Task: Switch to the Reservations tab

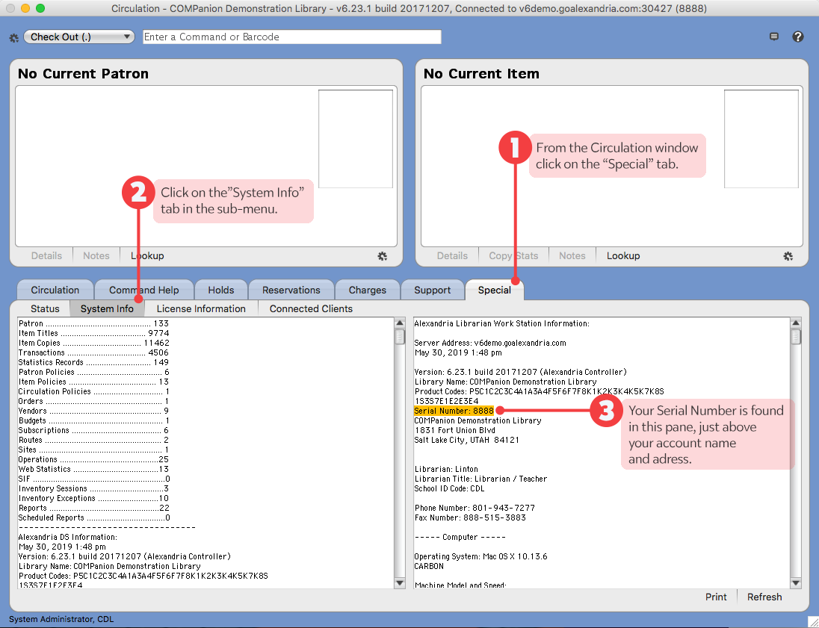Action: [291, 290]
